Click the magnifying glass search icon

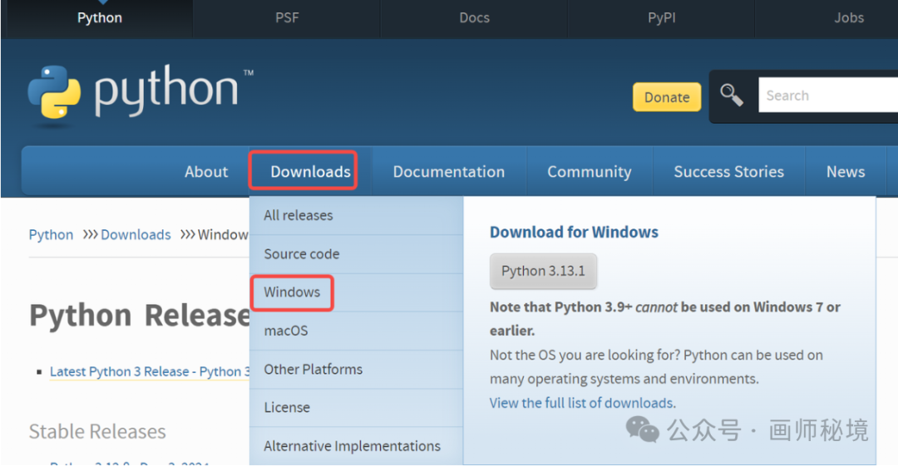pyautogui.click(x=732, y=95)
